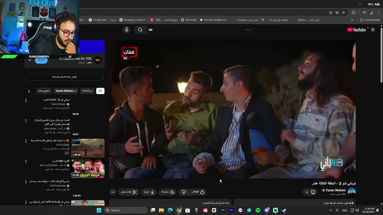Image resolution: width=383 pixels, height=215 pixels.
Task: Dislike the video with thumbs down
Action: coord(184,192)
